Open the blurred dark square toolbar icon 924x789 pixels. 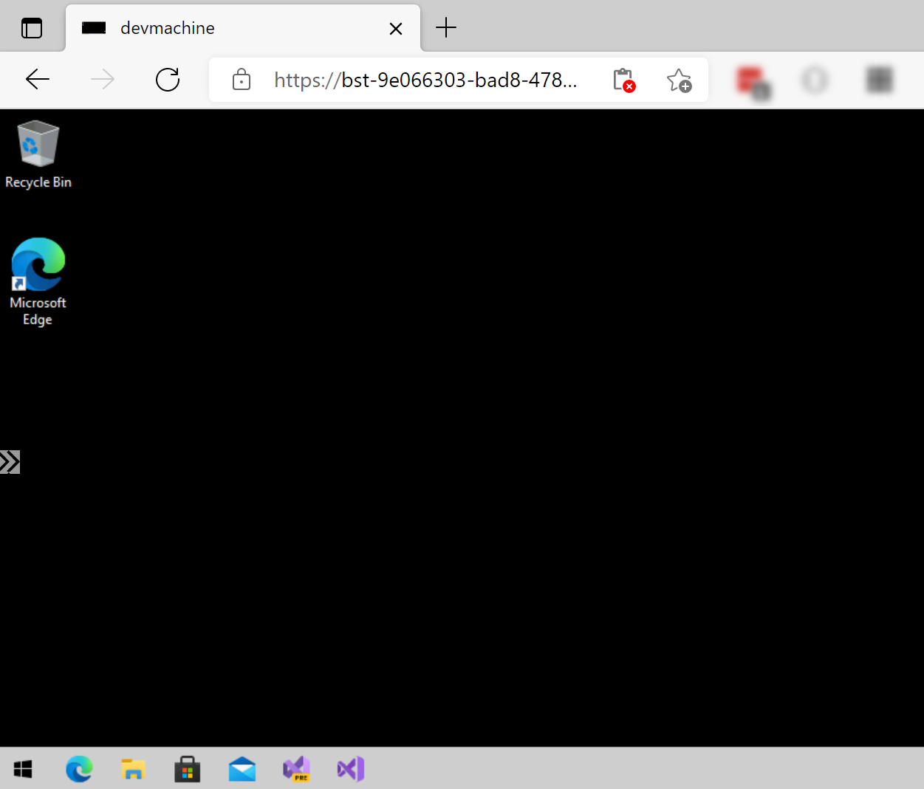coord(880,80)
